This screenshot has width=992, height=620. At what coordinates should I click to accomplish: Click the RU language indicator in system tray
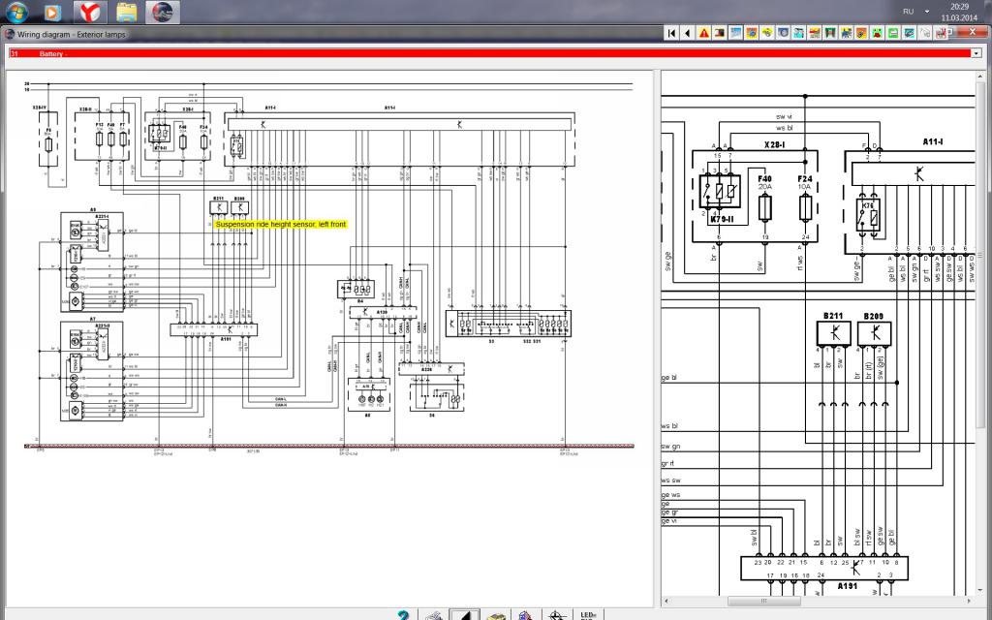click(x=909, y=12)
